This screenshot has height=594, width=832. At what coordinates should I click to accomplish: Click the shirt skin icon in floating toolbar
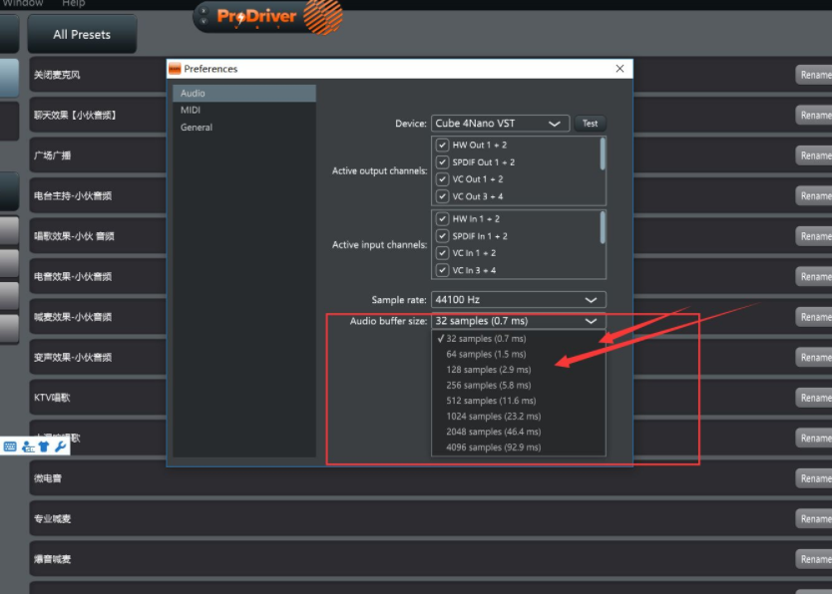click(x=44, y=446)
